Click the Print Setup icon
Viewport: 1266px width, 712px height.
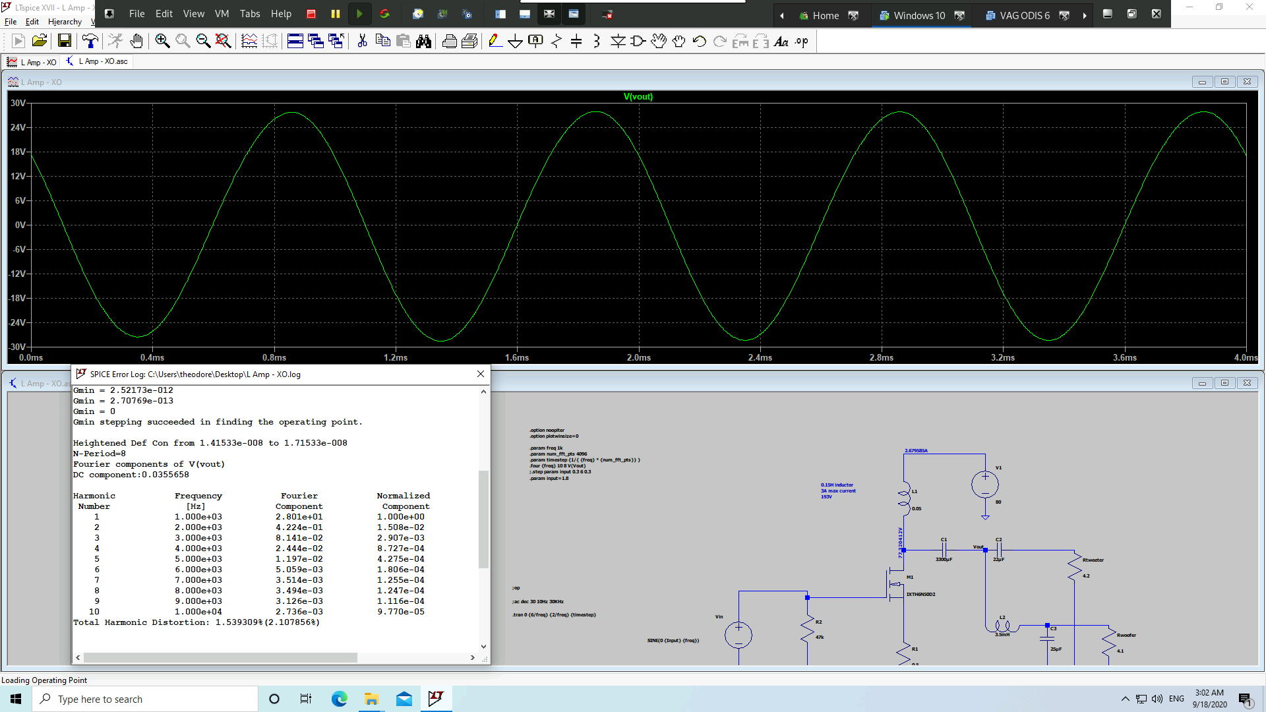[469, 42]
